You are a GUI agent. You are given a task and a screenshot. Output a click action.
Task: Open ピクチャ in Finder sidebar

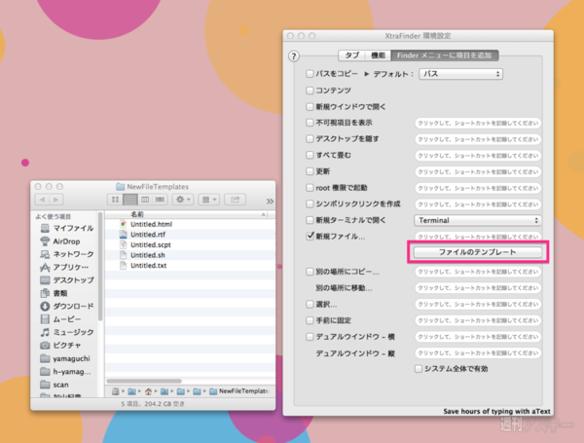click(x=60, y=346)
